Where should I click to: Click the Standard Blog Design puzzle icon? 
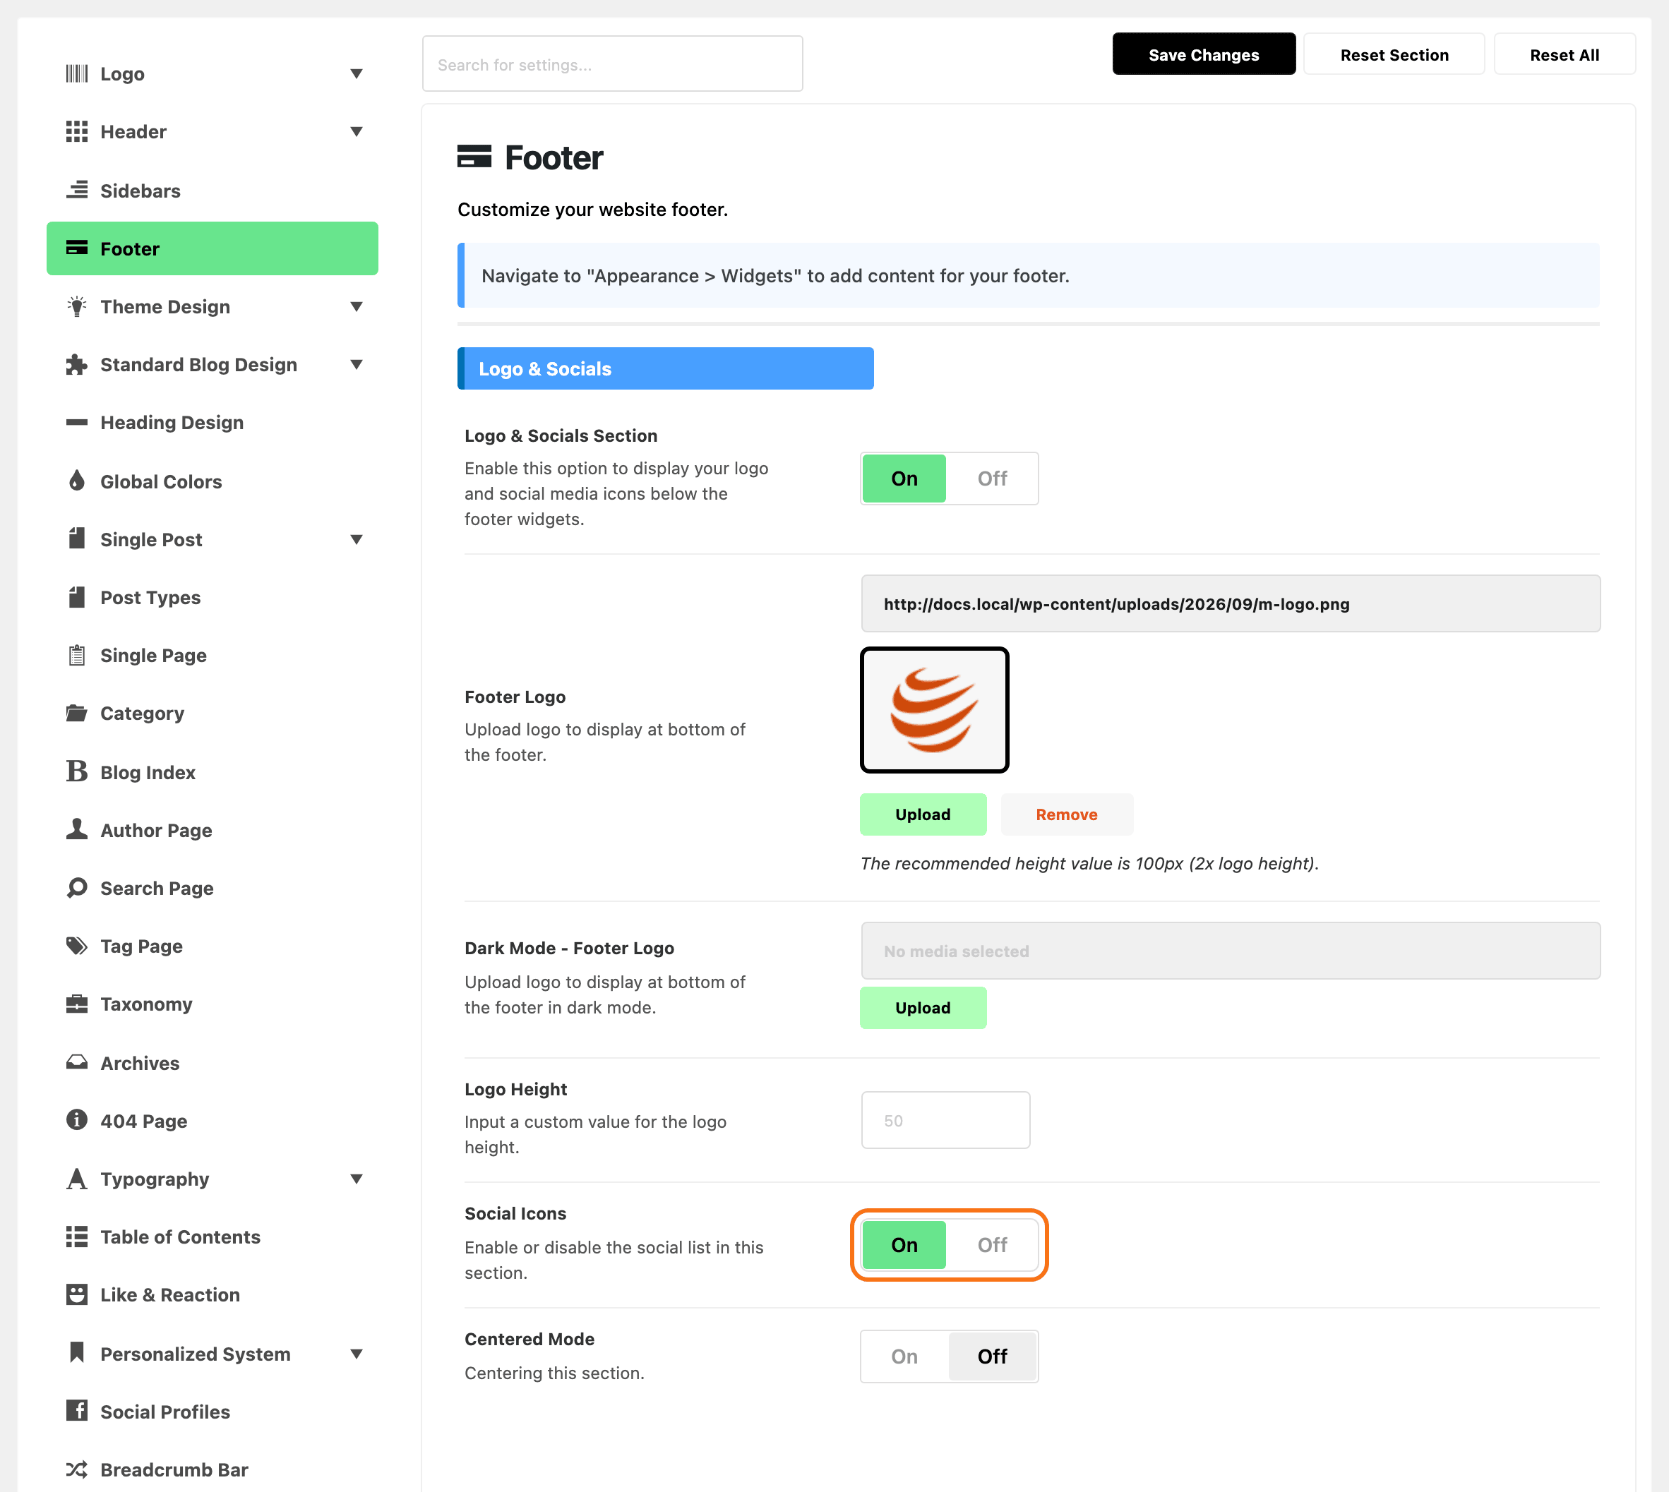click(77, 365)
